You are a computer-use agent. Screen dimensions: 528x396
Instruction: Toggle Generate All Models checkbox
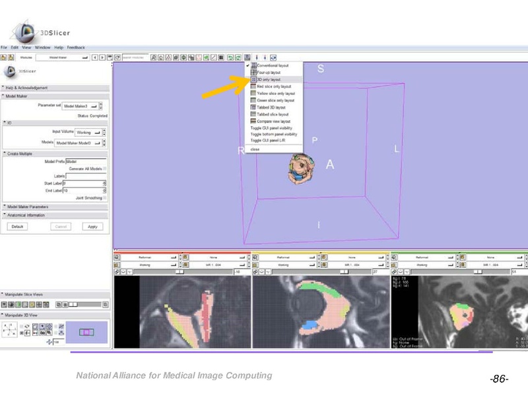tap(105, 169)
